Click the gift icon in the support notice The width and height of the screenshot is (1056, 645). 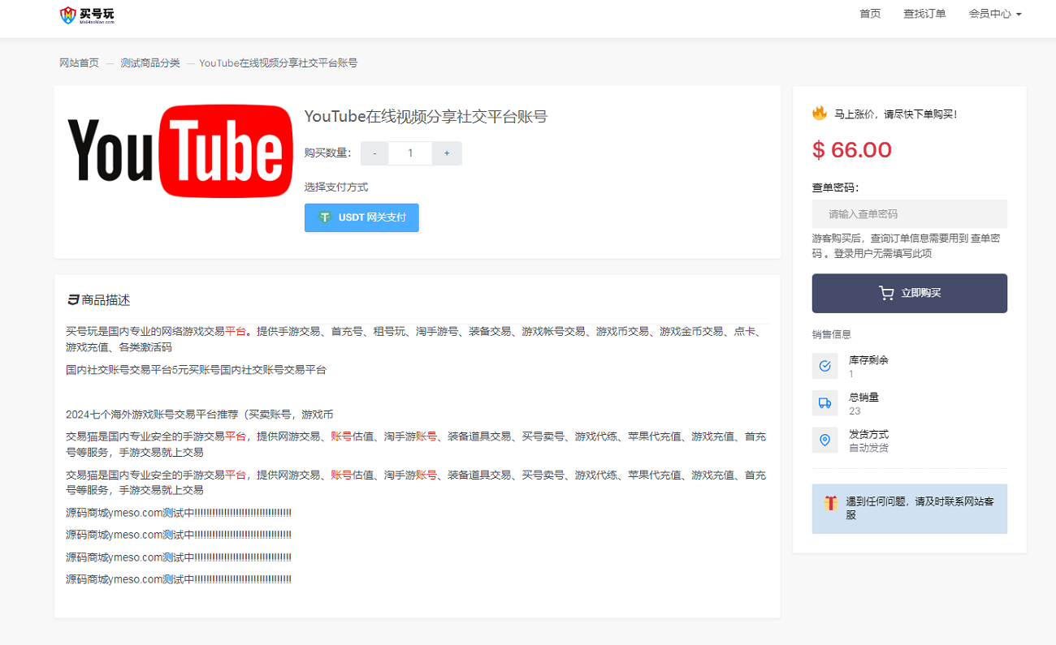click(830, 503)
